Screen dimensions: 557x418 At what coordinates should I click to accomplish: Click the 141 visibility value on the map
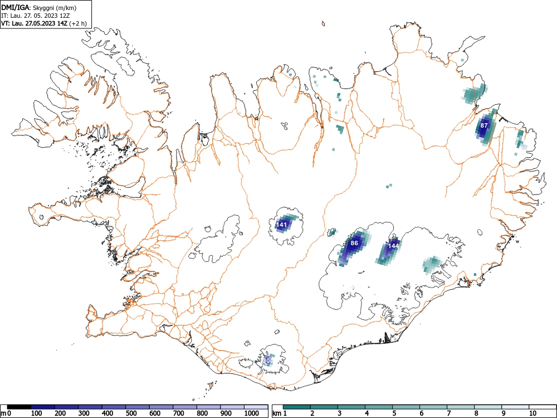(281, 225)
